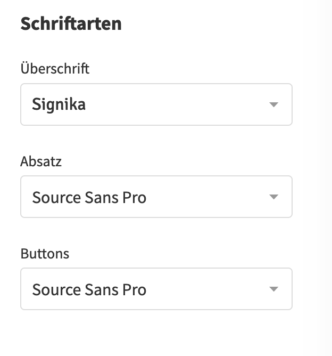Open the Überschrift font dropdown
The height and width of the screenshot is (356, 332).
[x=156, y=104]
